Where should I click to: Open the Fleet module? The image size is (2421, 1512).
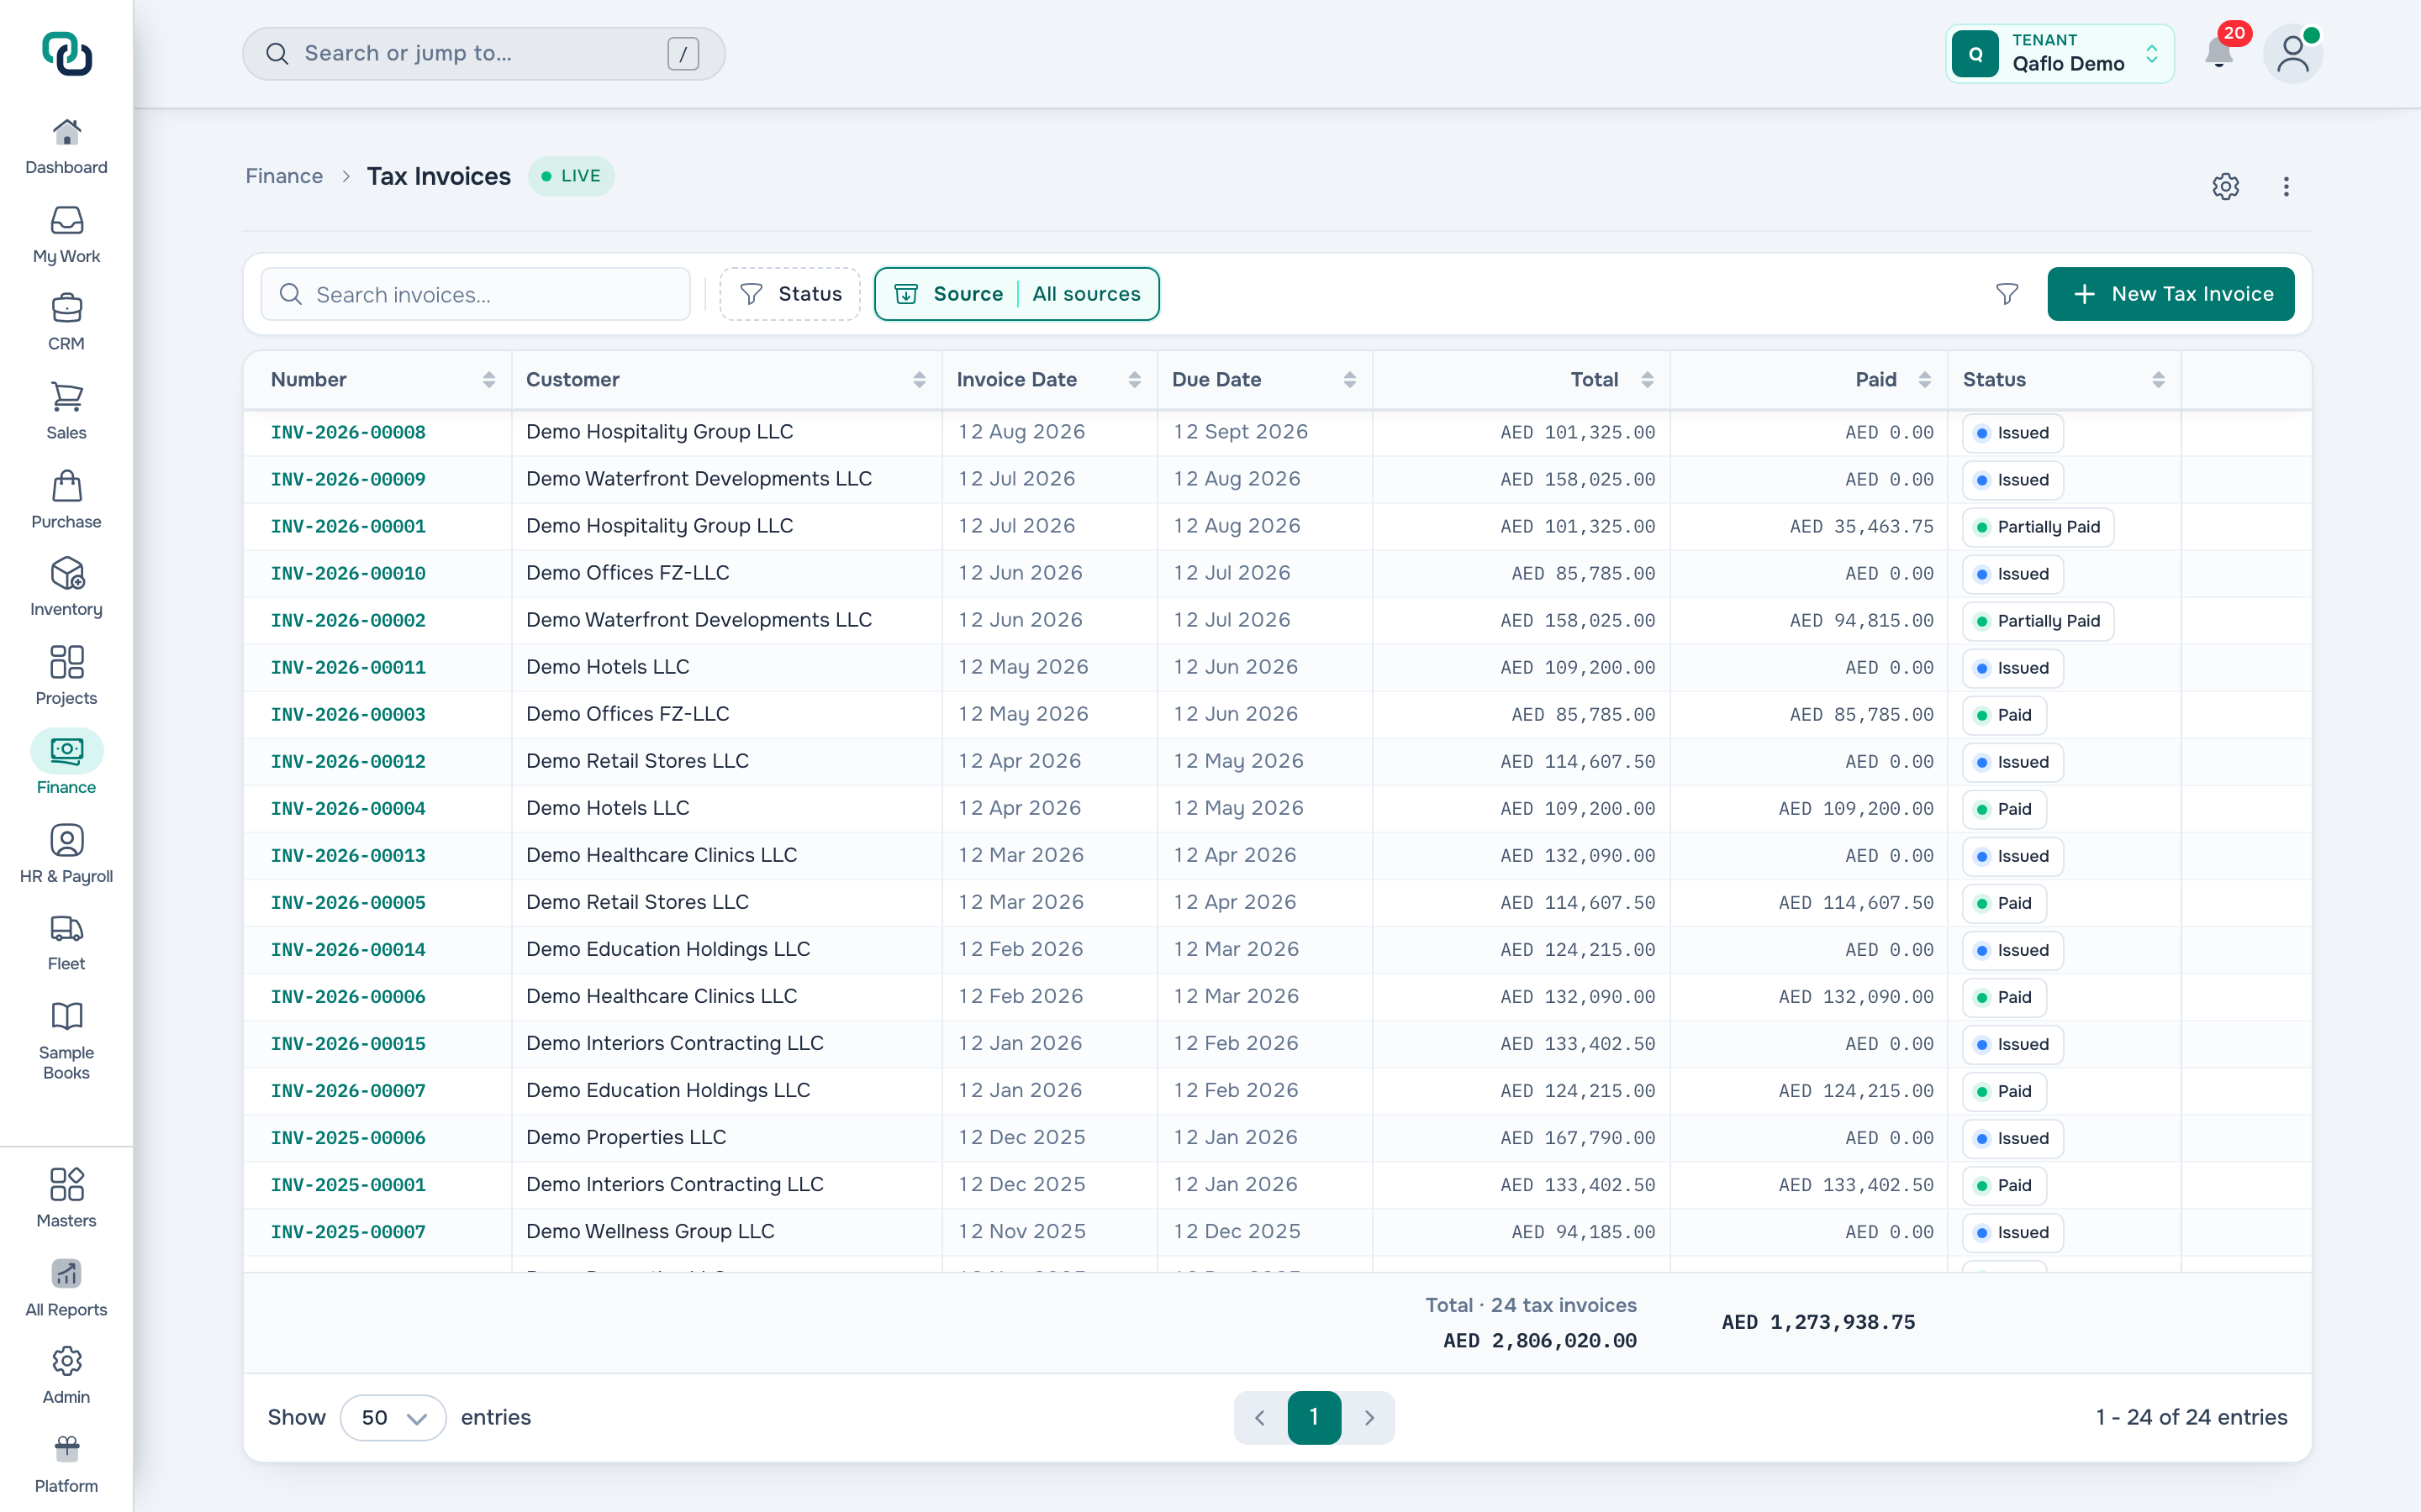tap(66, 942)
